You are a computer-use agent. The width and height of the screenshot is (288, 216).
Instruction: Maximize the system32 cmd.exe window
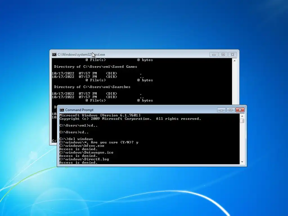[223, 55]
